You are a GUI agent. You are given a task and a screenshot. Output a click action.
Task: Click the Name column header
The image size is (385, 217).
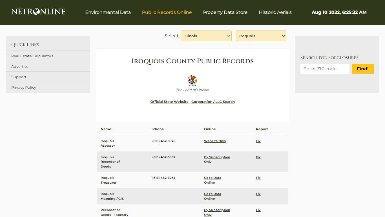coord(106,129)
